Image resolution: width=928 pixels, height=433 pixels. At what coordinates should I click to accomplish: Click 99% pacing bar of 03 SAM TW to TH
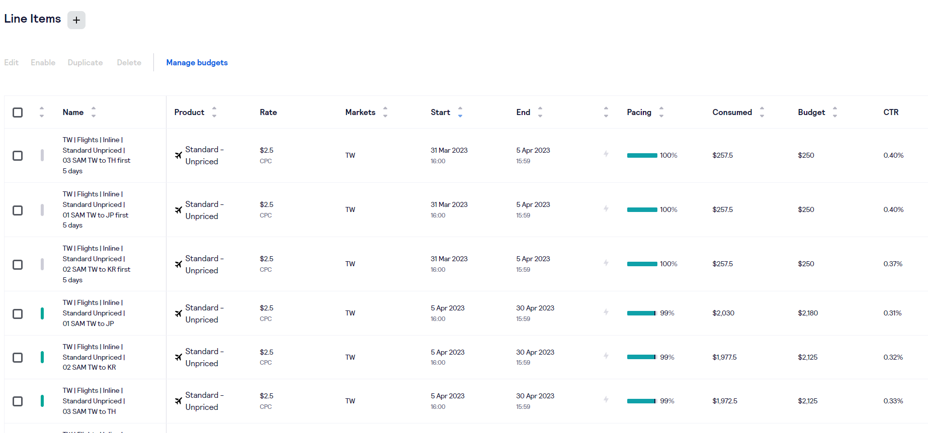tap(642, 401)
